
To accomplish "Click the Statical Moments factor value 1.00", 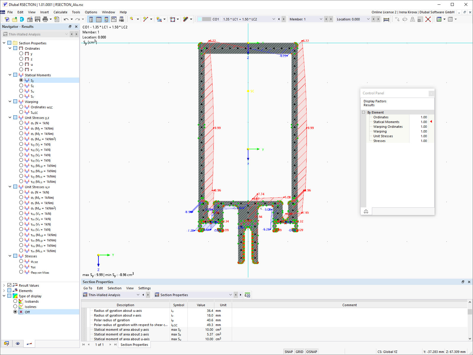I will [x=424, y=122].
